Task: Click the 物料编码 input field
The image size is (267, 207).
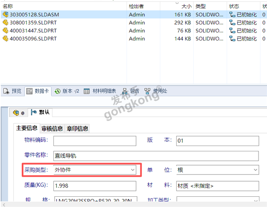Action: tap(94, 141)
